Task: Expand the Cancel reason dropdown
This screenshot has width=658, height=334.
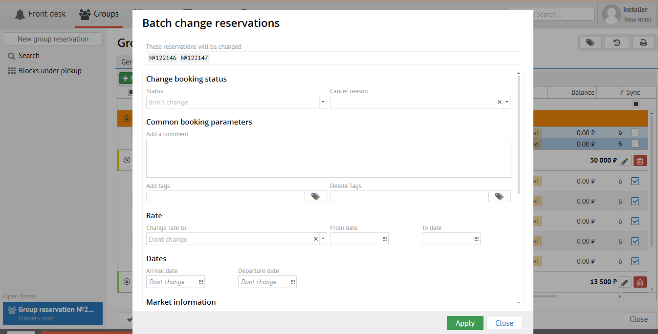Action: [507, 102]
